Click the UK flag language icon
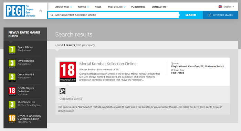241x131 pixels. (220, 7)
